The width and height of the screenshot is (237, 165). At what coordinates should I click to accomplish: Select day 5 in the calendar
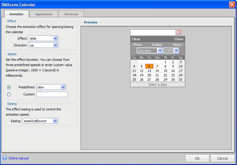click(142, 66)
